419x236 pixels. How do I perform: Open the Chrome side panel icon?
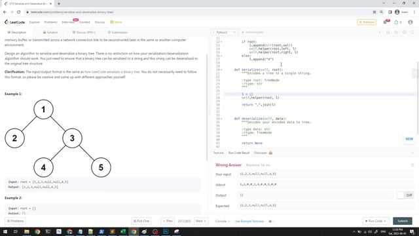pos(390,12)
